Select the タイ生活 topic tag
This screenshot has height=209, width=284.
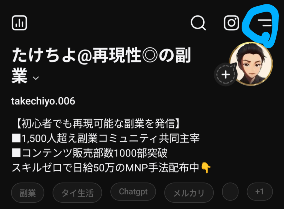click(77, 193)
